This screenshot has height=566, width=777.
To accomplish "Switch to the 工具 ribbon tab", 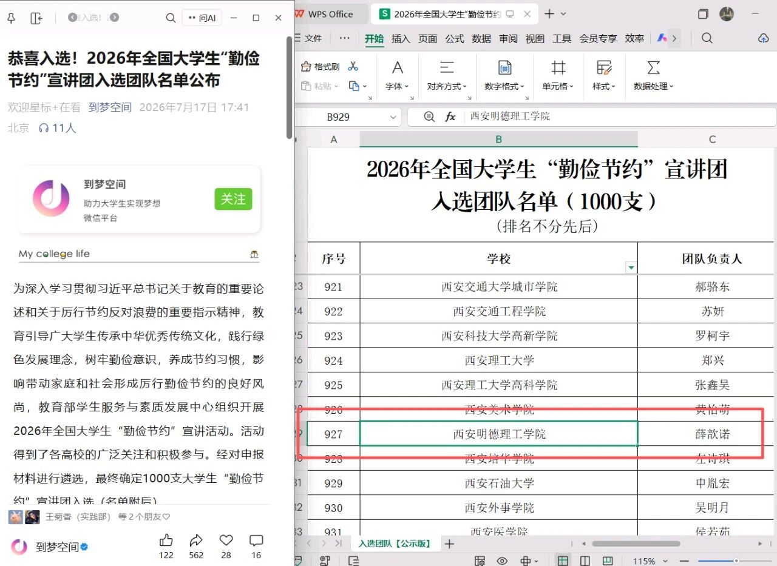I will [x=562, y=39].
